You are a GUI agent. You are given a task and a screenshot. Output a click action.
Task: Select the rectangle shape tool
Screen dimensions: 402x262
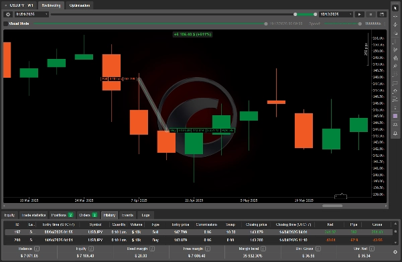[x=395, y=83]
